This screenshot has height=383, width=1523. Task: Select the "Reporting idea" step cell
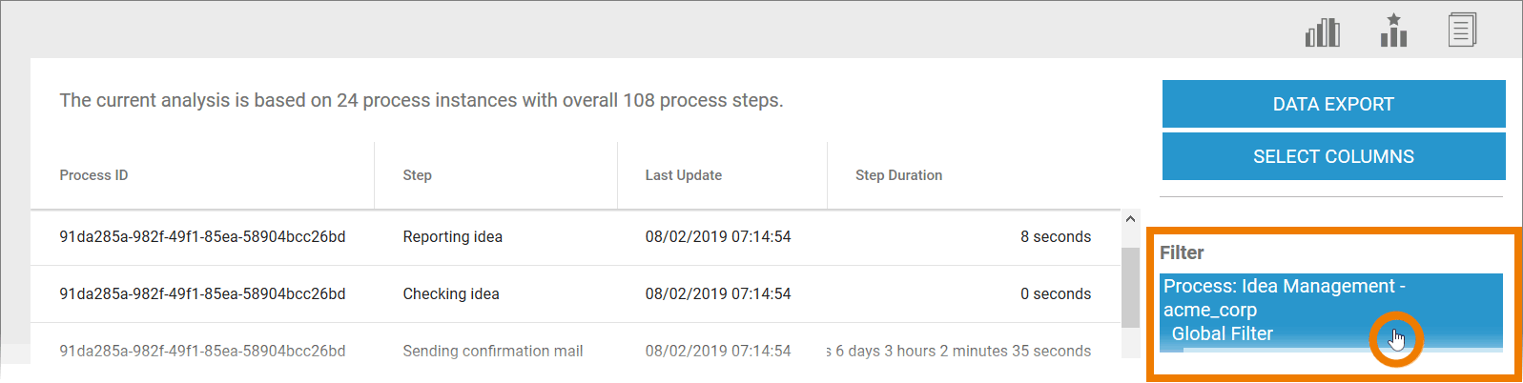pos(452,237)
